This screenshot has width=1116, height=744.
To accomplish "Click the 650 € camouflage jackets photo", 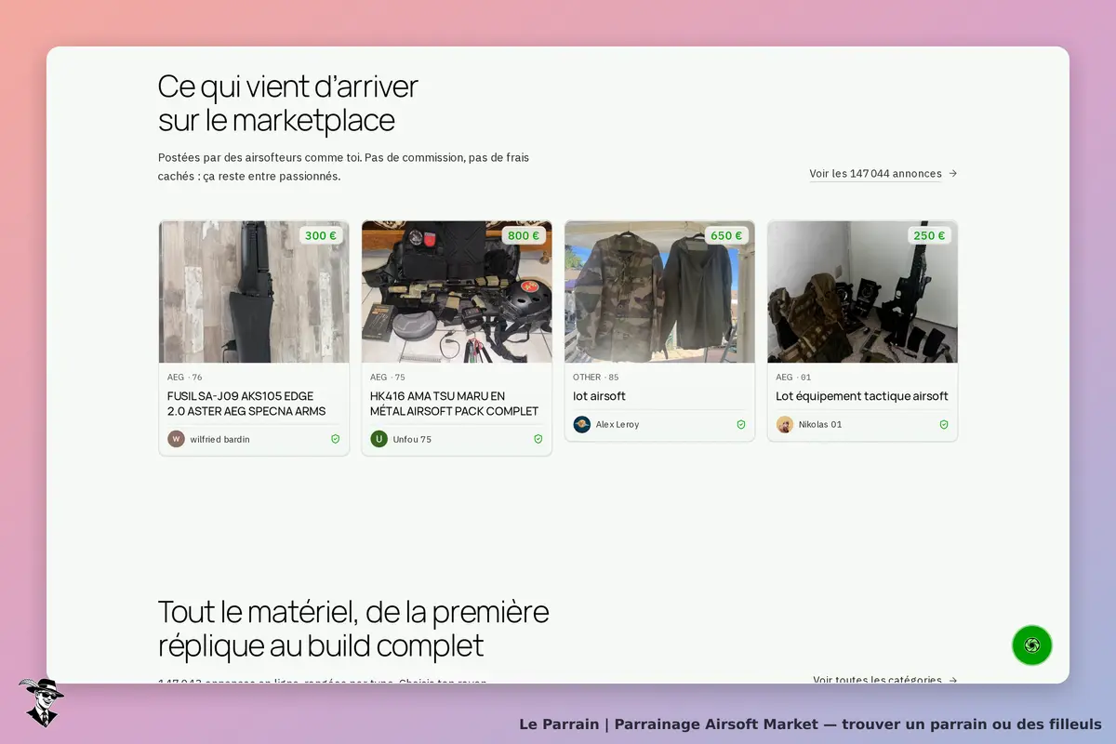I will click(659, 292).
